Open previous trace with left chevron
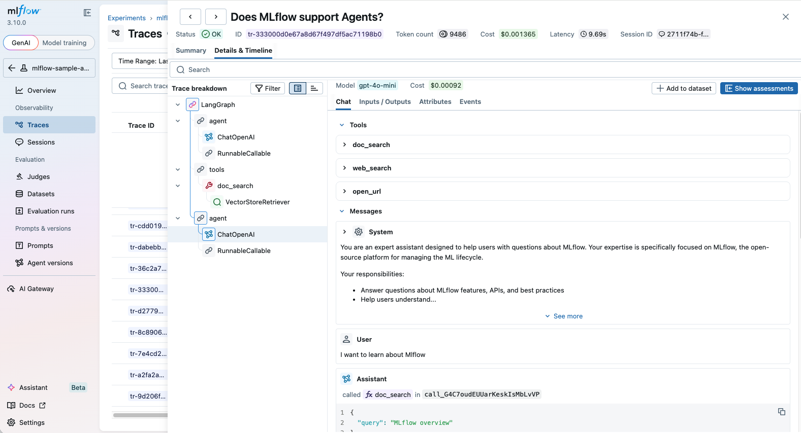The width and height of the screenshot is (801, 433). click(x=190, y=17)
